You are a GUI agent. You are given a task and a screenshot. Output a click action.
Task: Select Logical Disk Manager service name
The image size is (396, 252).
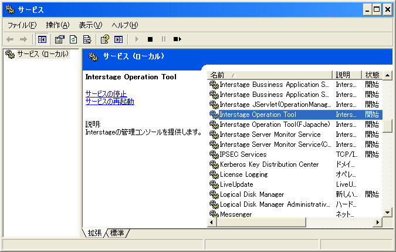tap(252, 194)
